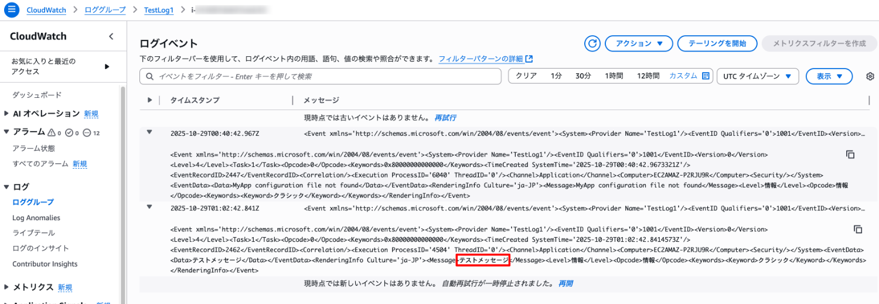The height and width of the screenshot is (304, 879).
Task: Select the カスタム time range
Action: [x=683, y=76]
